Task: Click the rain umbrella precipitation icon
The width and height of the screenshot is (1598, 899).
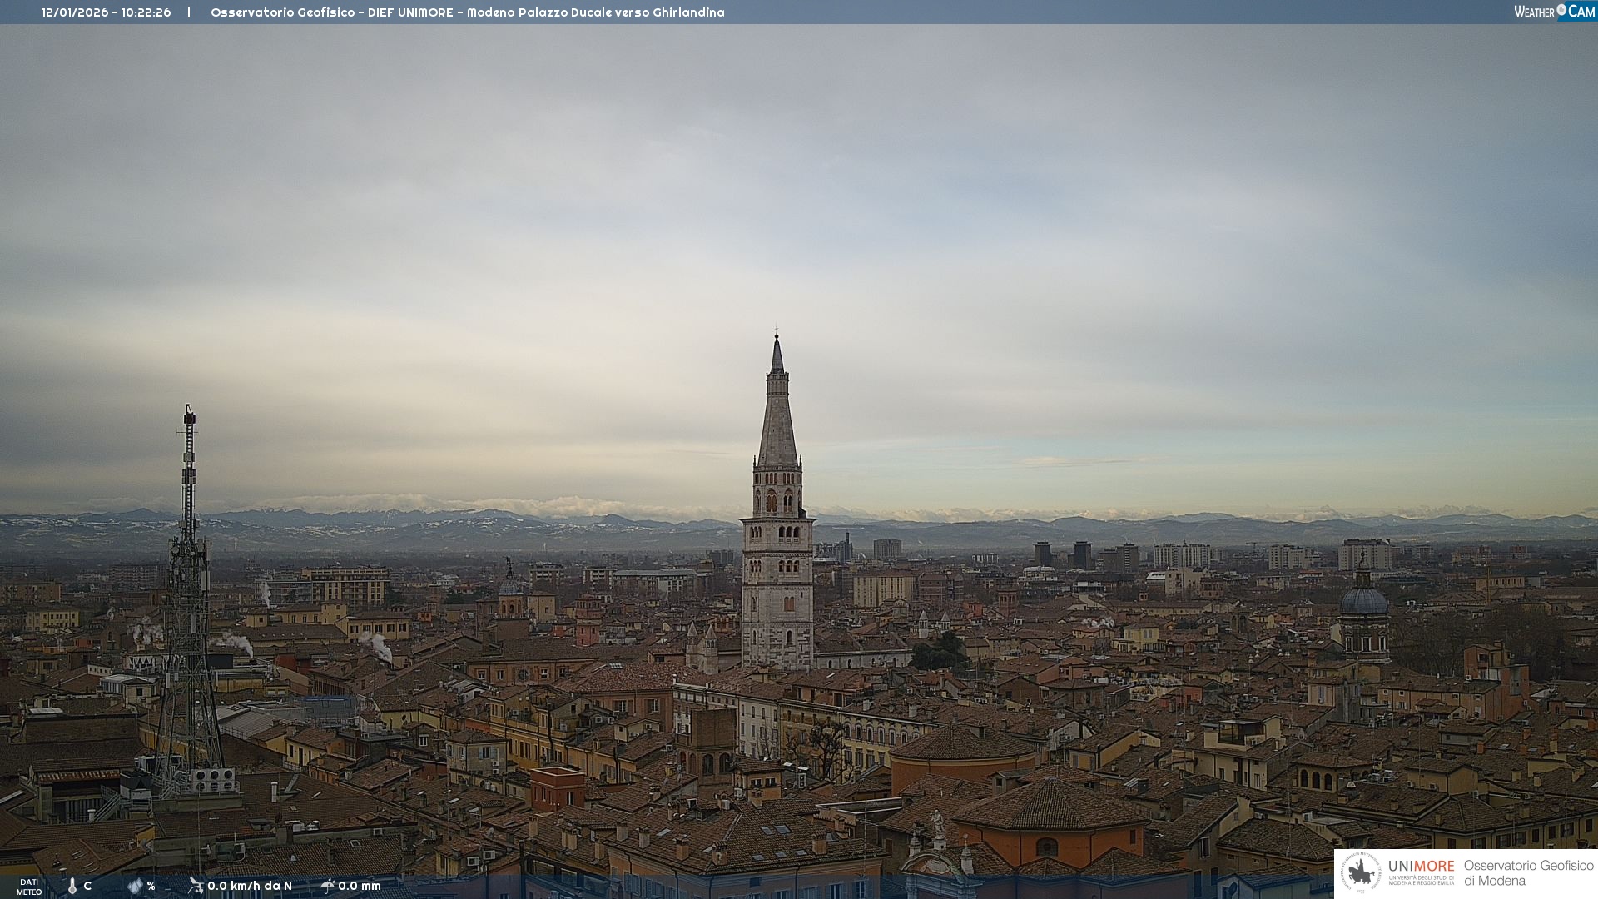Action: click(x=328, y=886)
